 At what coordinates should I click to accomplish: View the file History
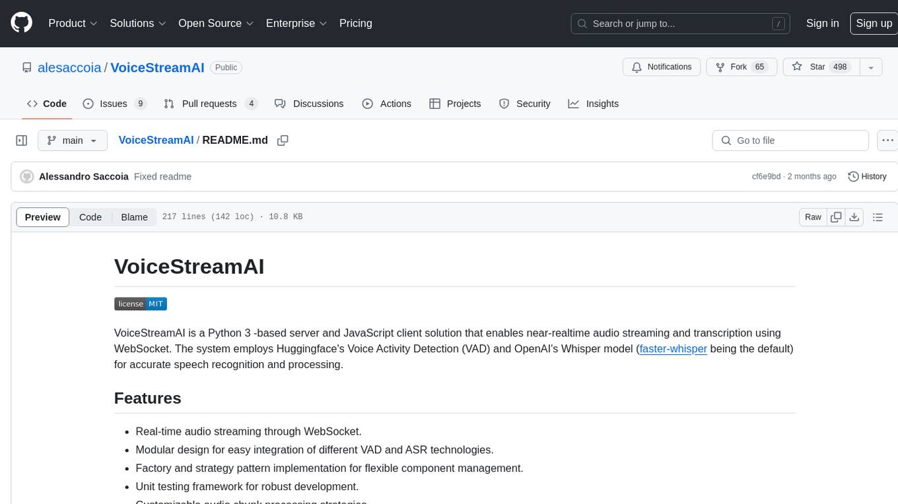point(867,177)
